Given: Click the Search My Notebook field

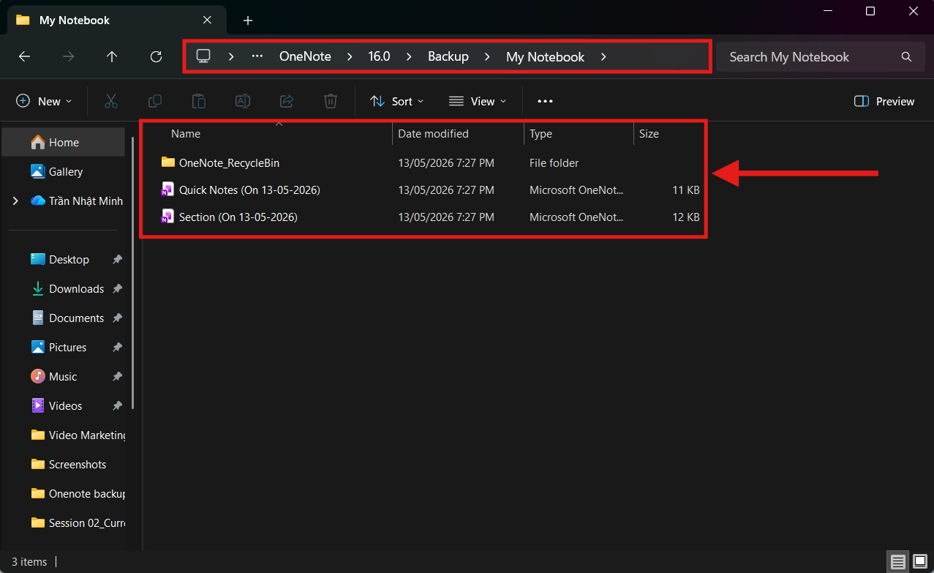Looking at the screenshot, I should (821, 57).
